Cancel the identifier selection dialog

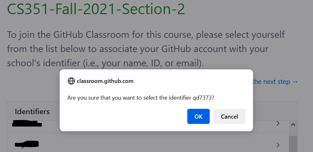(229, 116)
